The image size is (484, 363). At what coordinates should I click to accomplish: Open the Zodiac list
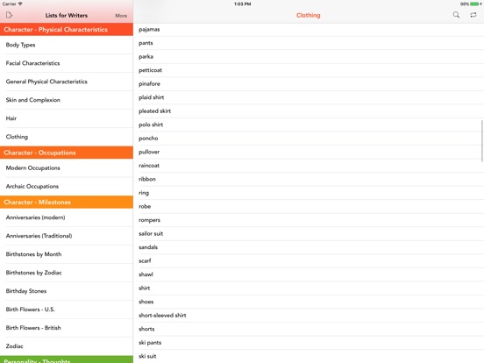67,346
